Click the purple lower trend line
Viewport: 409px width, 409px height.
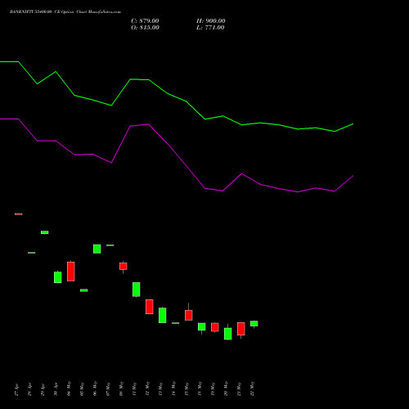(x=177, y=155)
